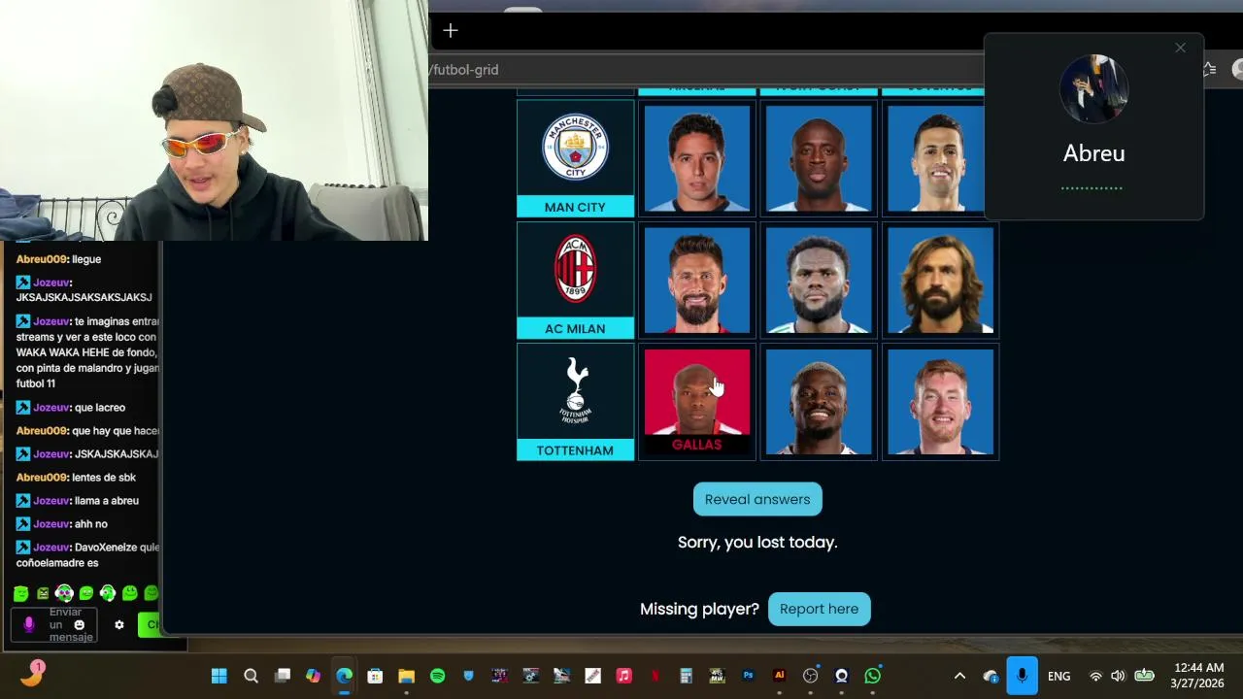Open the volume control in tray

tap(1118, 676)
